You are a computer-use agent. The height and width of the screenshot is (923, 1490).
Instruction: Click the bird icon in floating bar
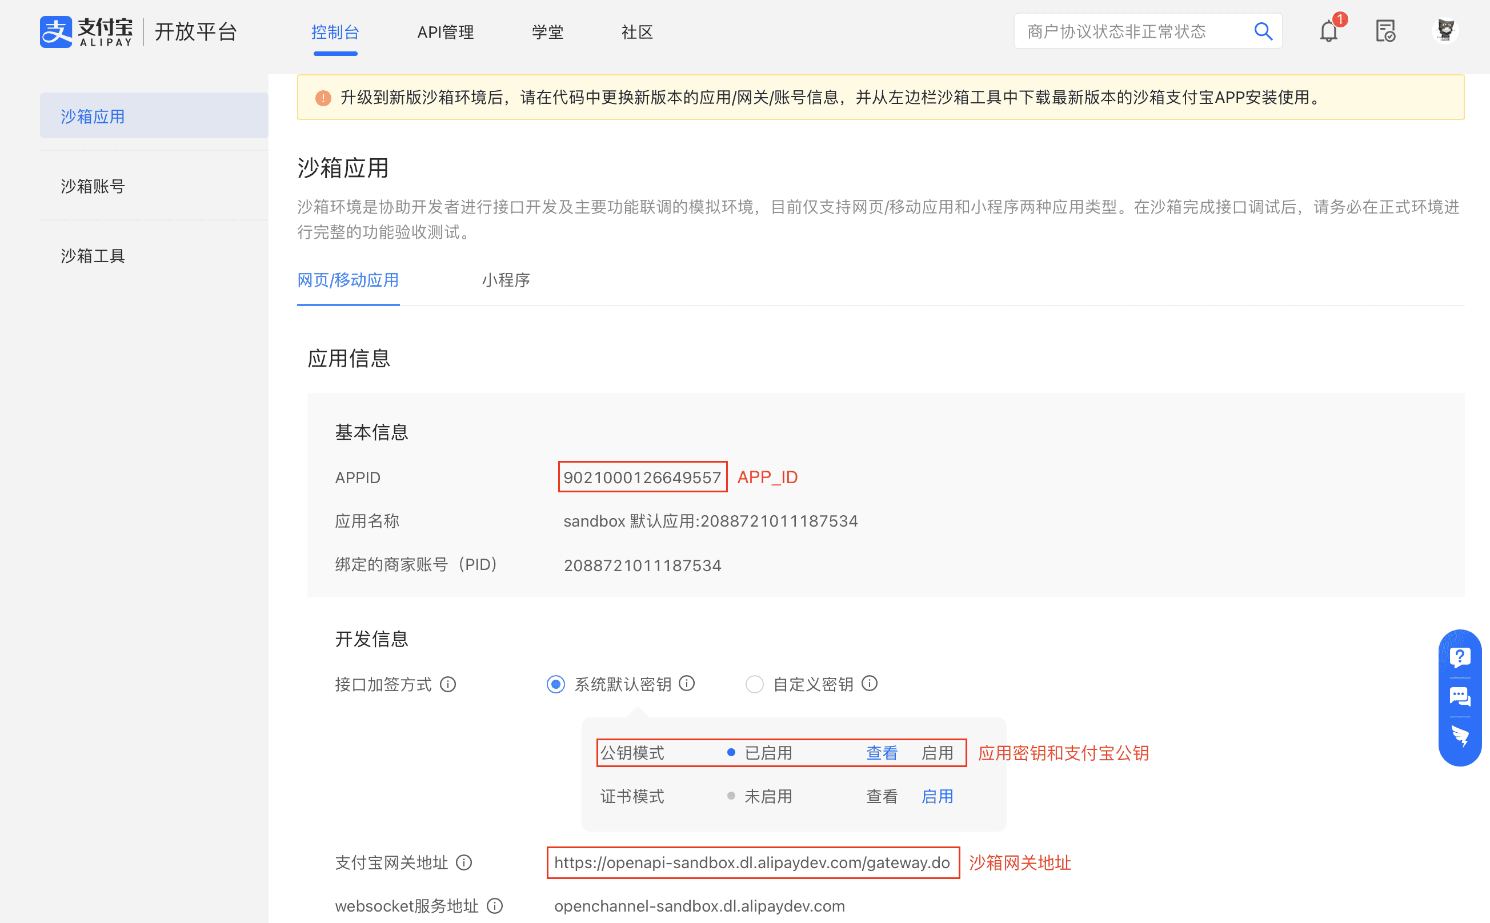1460,737
